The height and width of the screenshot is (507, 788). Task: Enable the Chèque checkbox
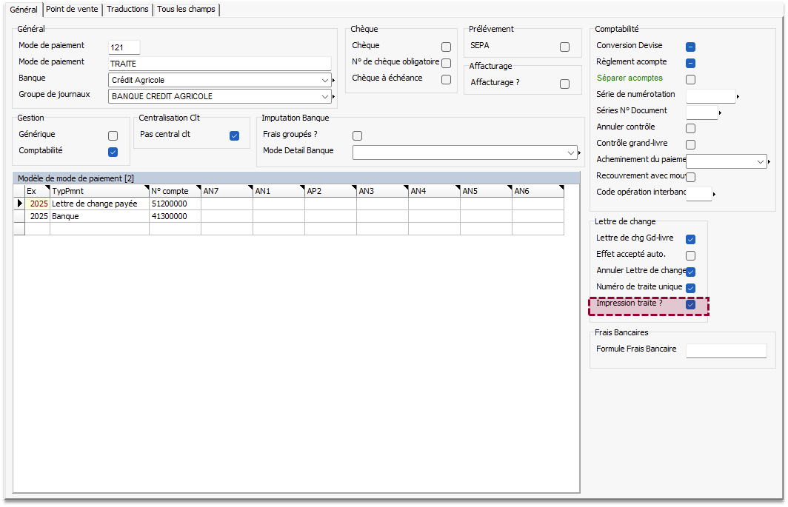pyautogui.click(x=446, y=47)
